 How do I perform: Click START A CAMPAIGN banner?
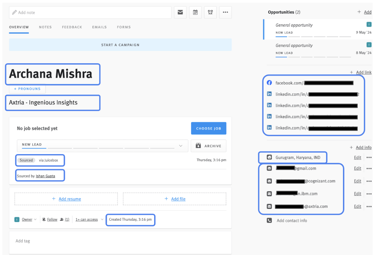(x=120, y=45)
